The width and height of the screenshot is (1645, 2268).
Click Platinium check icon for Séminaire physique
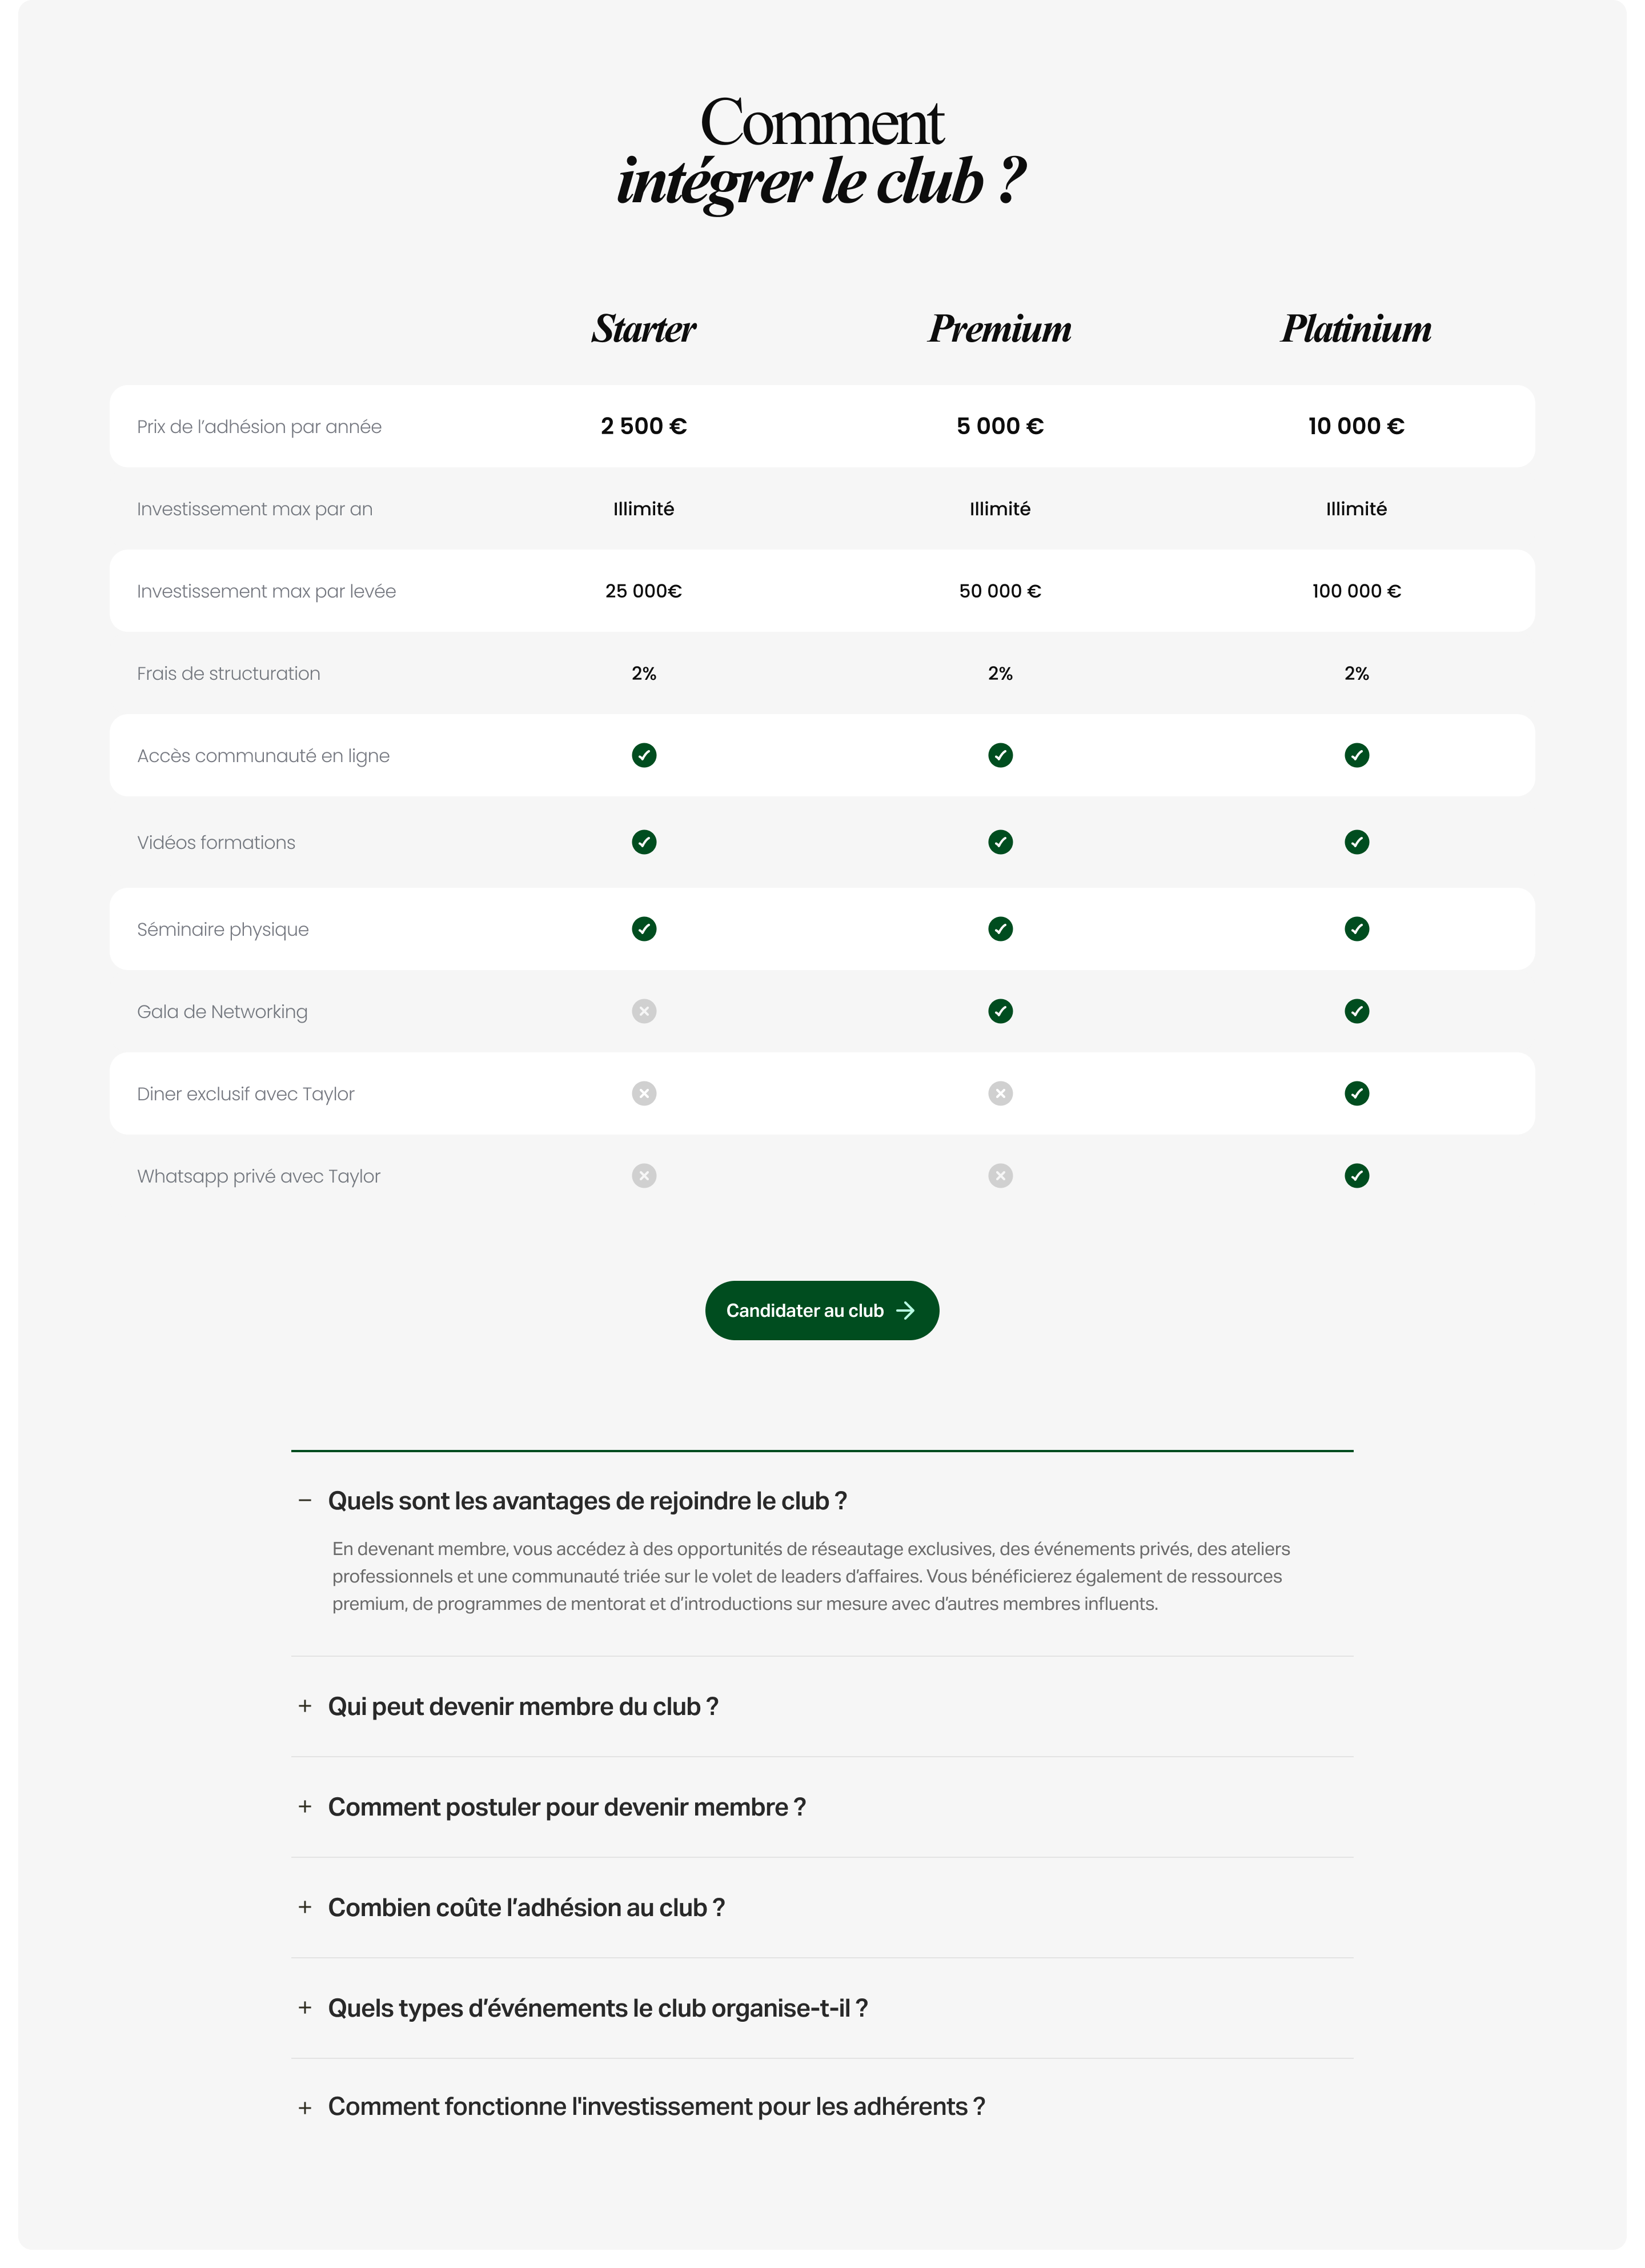(x=1356, y=929)
